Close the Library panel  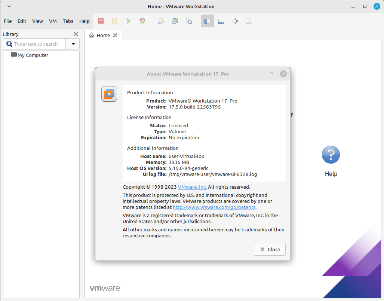tap(76, 34)
